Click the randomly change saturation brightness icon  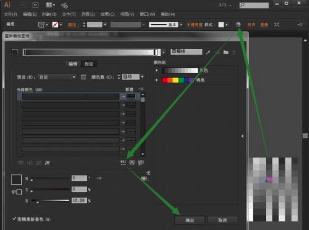[132, 163]
